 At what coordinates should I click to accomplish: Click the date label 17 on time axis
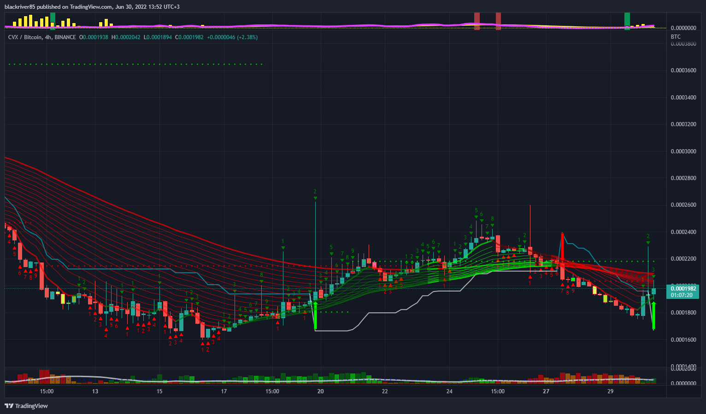[224, 391]
